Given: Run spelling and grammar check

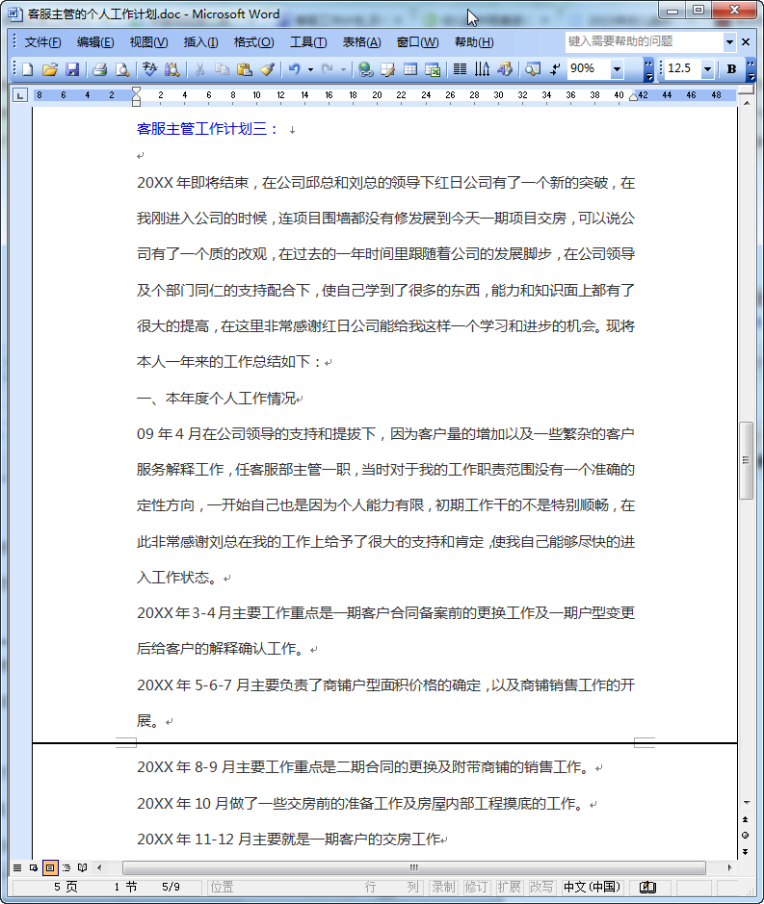Looking at the screenshot, I should point(149,69).
